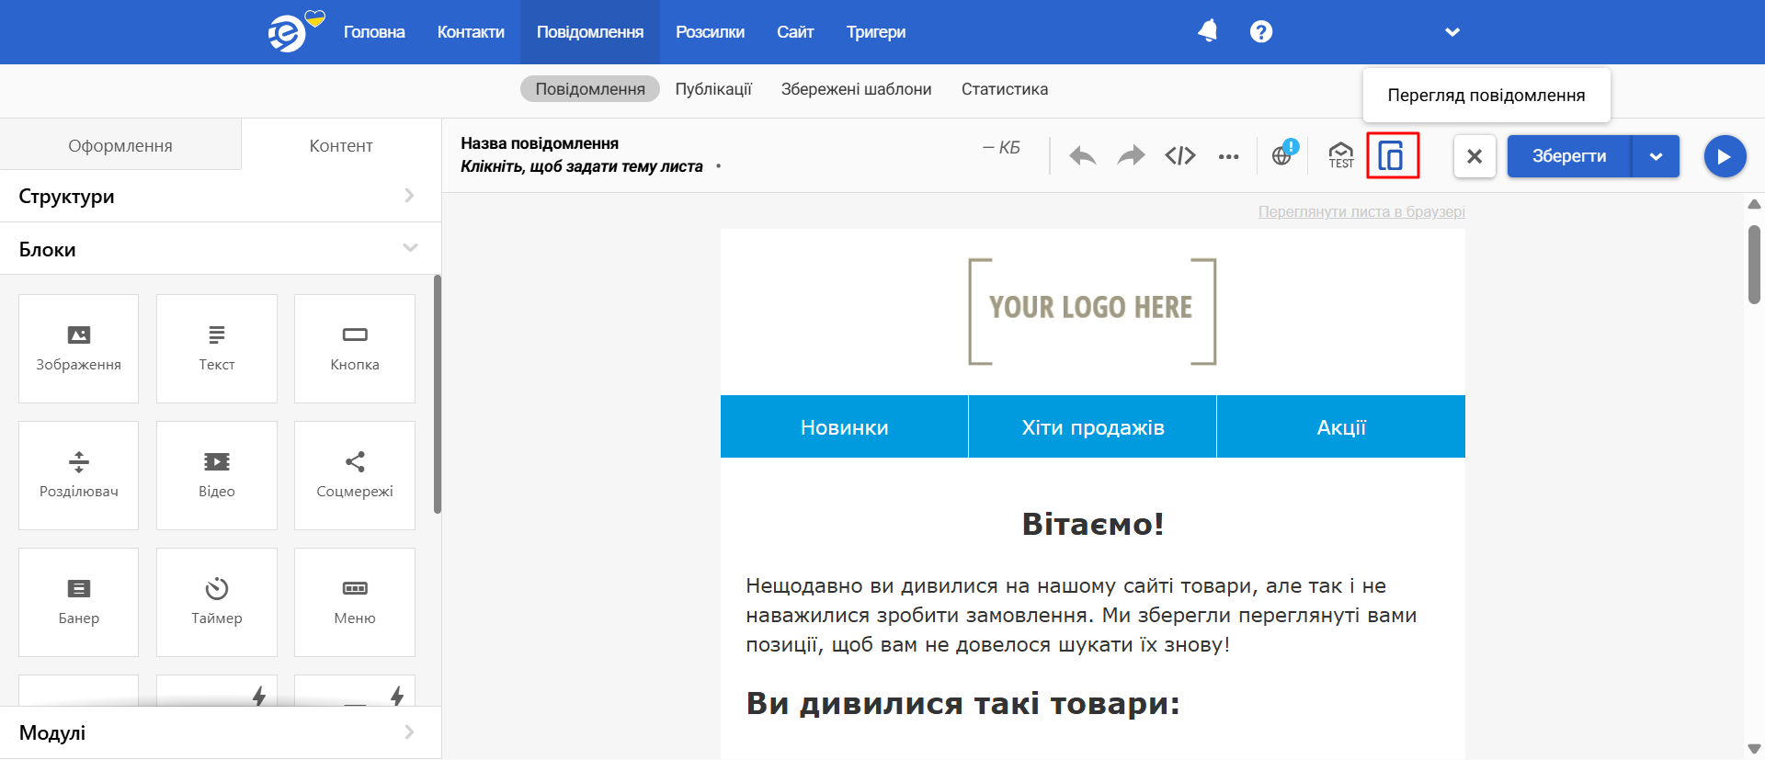Open message preview icon

[x=1392, y=155]
